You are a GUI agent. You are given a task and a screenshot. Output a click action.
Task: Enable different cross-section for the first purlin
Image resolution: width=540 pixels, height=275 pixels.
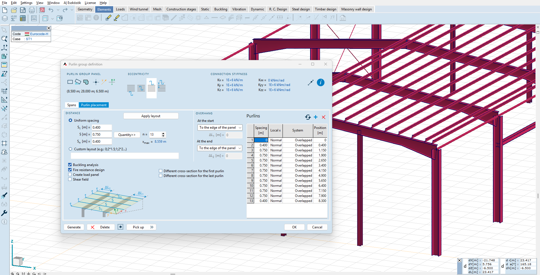click(161, 171)
